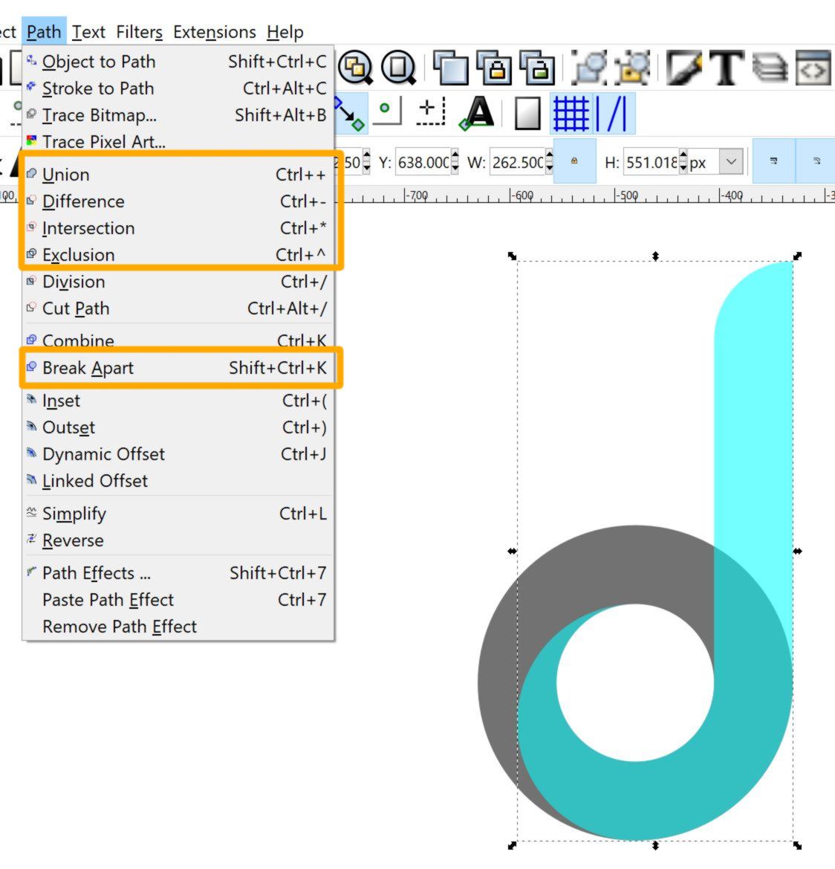The height and width of the screenshot is (869, 835).
Task: Select Dynamic Offset entry
Action: pos(178,453)
